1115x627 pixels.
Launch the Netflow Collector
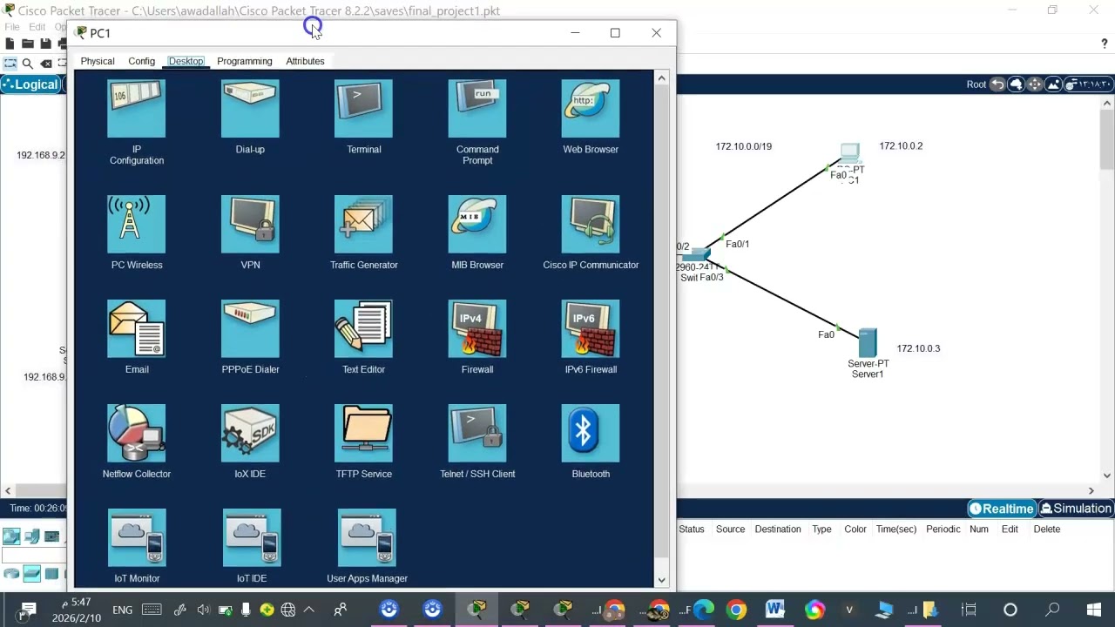click(137, 433)
